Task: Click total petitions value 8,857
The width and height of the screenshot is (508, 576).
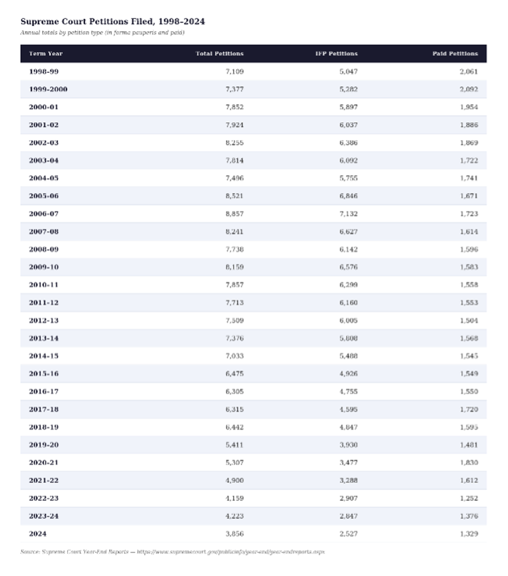Action: coord(235,214)
